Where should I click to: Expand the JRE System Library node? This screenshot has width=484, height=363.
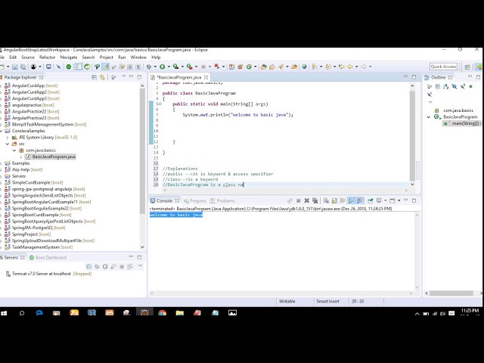point(8,138)
